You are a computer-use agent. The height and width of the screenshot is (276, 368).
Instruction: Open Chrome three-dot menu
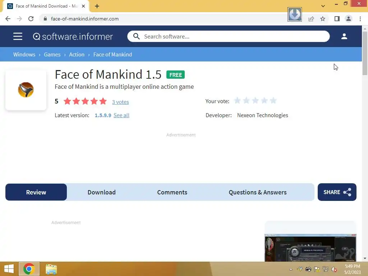tap(360, 19)
